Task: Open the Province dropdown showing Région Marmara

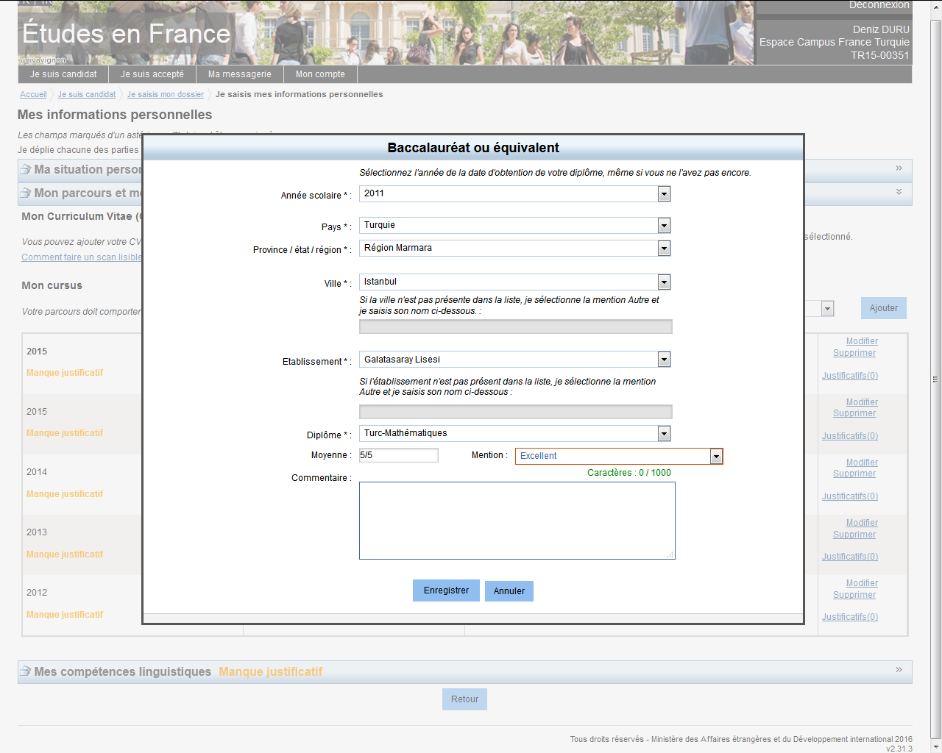Action: coord(514,248)
